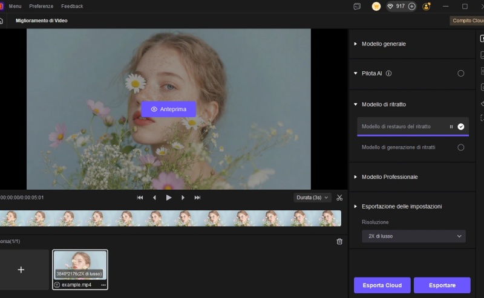484x298 pixels.
Task: Click the Miglioramento di Video title
Action: pyautogui.click(x=41, y=21)
